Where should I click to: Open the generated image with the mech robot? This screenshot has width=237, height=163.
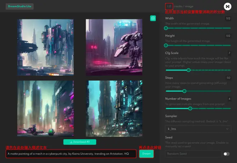click(114, 47)
